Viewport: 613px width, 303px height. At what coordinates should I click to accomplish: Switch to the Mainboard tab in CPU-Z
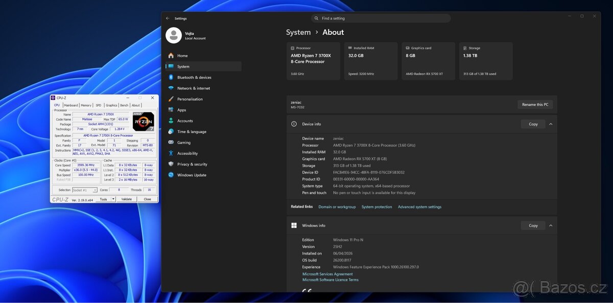tap(71, 105)
